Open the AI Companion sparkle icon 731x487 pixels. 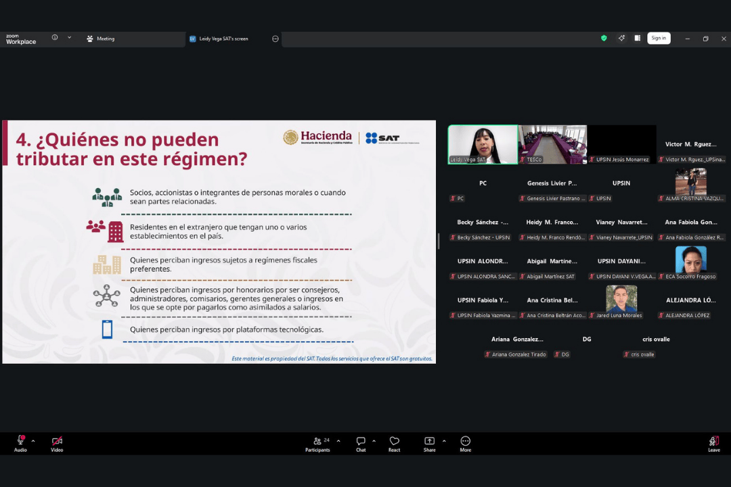click(621, 39)
